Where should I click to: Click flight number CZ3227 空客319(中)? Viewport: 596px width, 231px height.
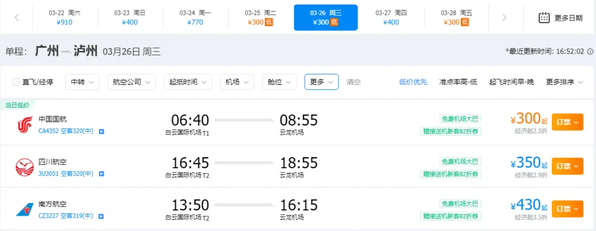tap(66, 216)
